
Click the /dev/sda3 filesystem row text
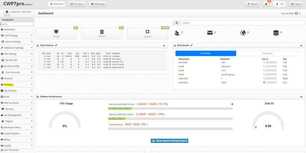click(x=183, y=79)
